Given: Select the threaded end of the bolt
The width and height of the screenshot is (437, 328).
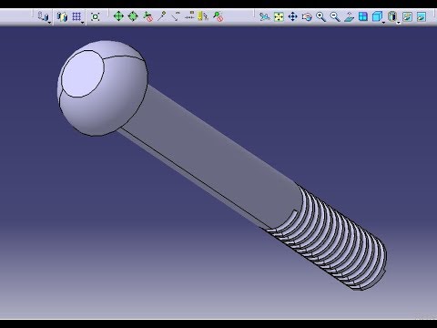Looking at the screenshot, I should pyautogui.click(x=330, y=240).
